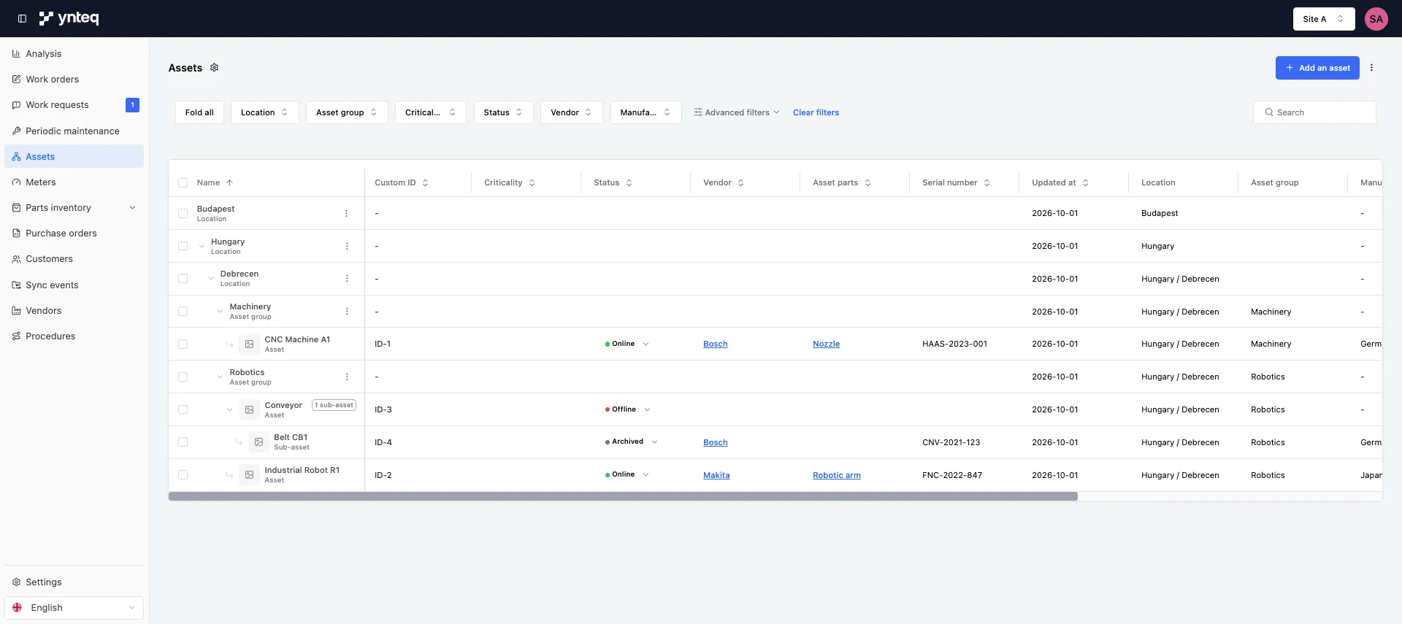Expand Parts inventory in sidebar
This screenshot has width=1402, height=624.
coord(74,208)
